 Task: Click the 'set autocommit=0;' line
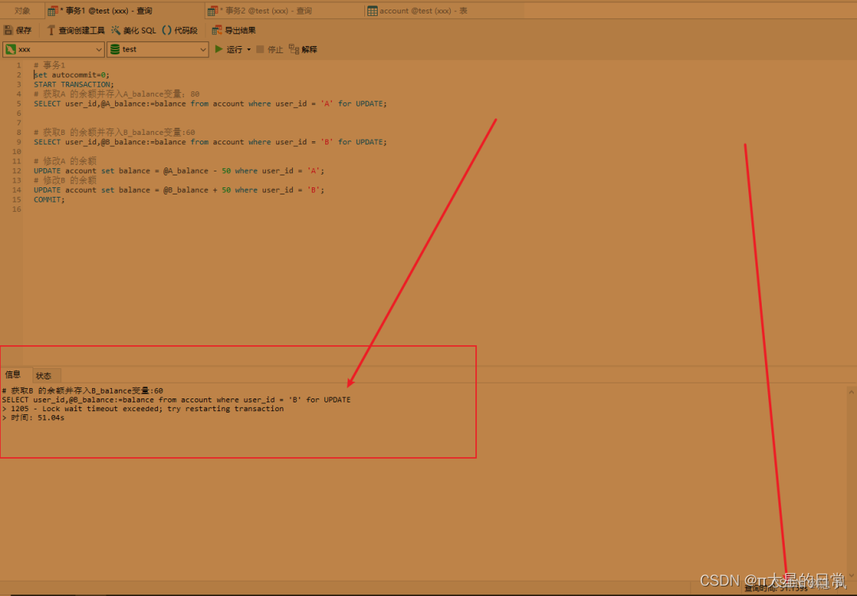(71, 75)
